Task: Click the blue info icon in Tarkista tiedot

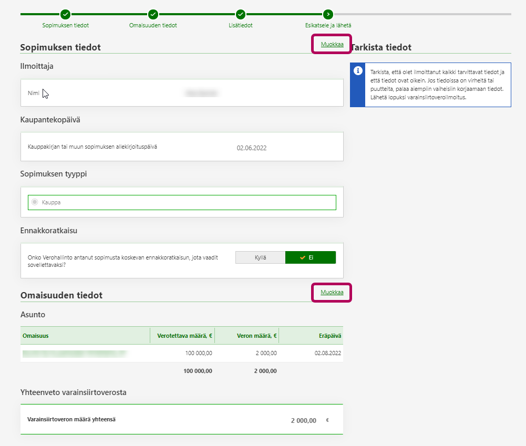Action: (x=358, y=71)
